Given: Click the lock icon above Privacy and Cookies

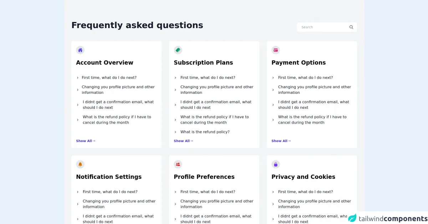Looking at the screenshot, I should [x=276, y=164].
